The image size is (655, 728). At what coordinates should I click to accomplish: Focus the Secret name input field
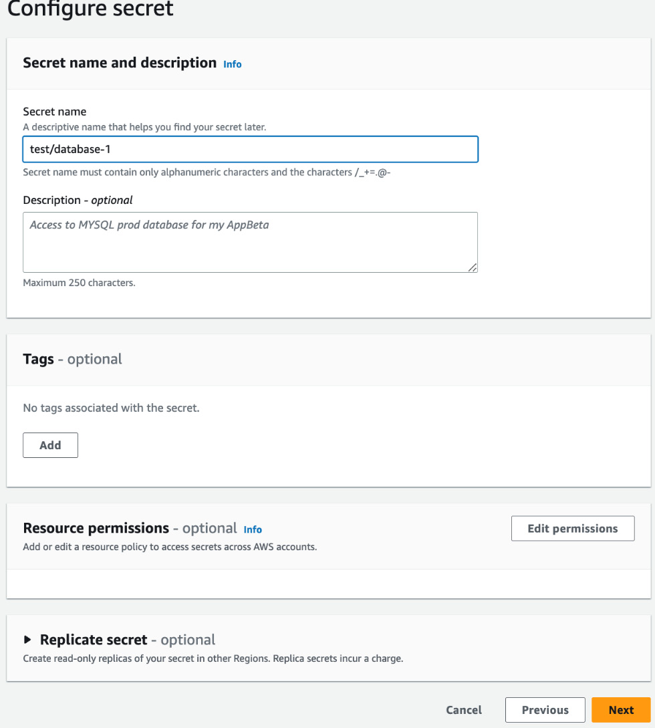(250, 149)
